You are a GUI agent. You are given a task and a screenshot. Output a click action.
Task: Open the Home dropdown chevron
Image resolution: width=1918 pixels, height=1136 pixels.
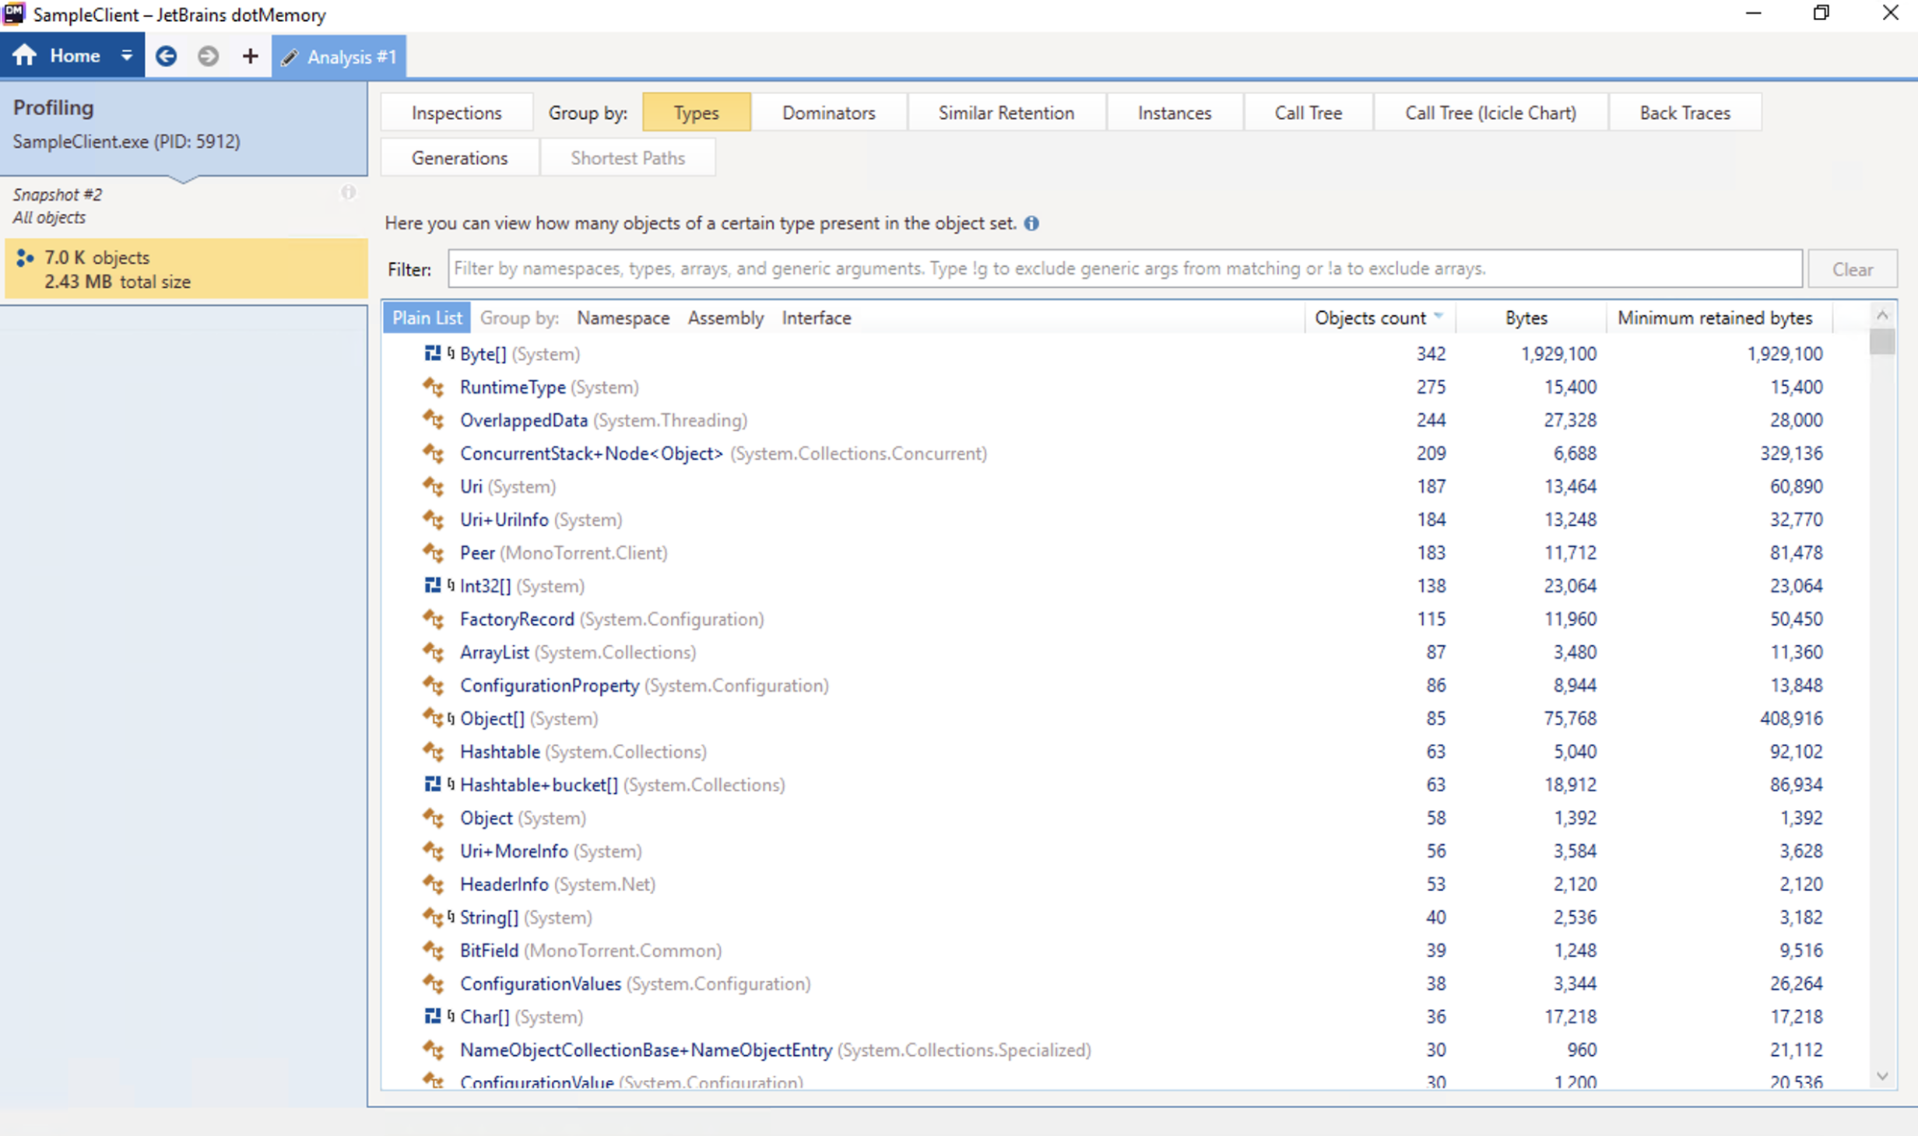click(x=125, y=54)
